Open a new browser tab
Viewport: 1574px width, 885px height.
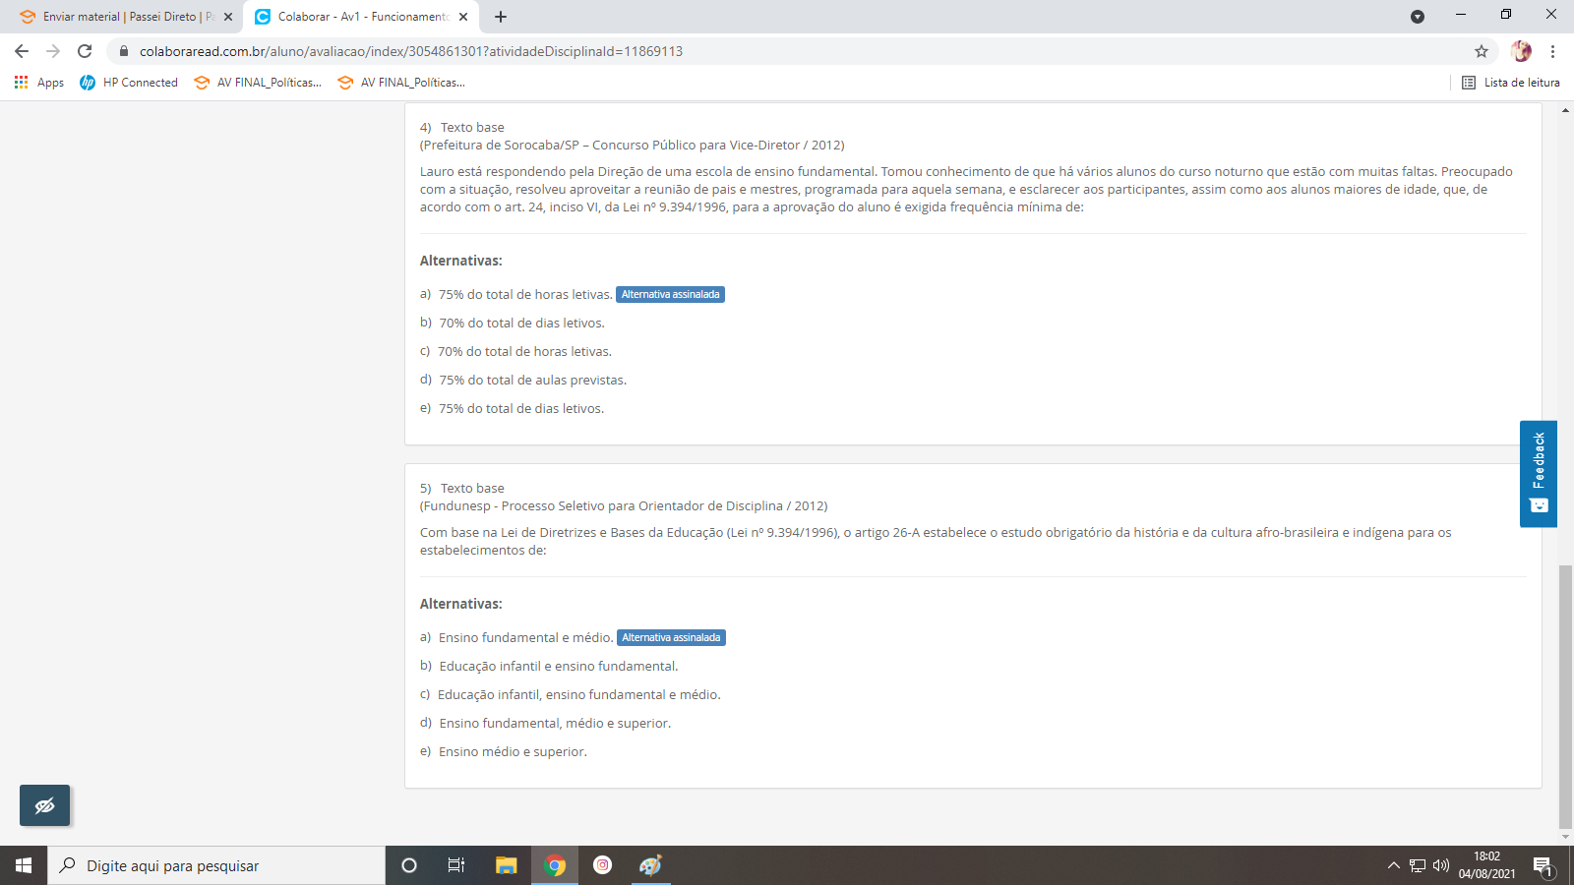pyautogui.click(x=501, y=17)
